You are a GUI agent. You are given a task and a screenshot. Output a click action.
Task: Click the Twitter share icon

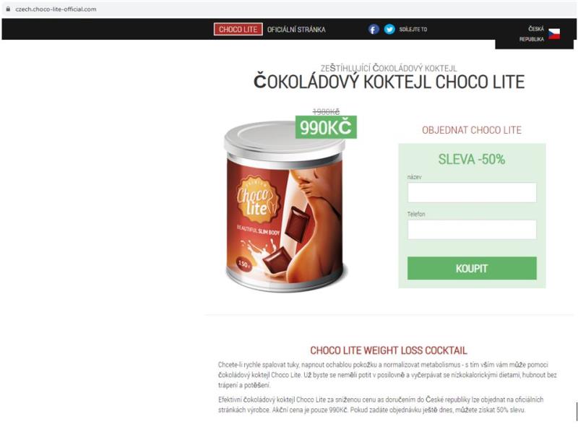(x=389, y=29)
